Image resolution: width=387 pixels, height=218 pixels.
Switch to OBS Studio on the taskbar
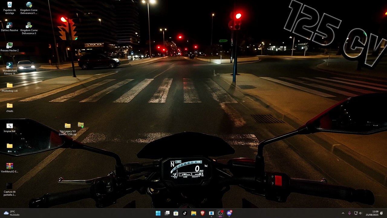[x=220, y=213]
